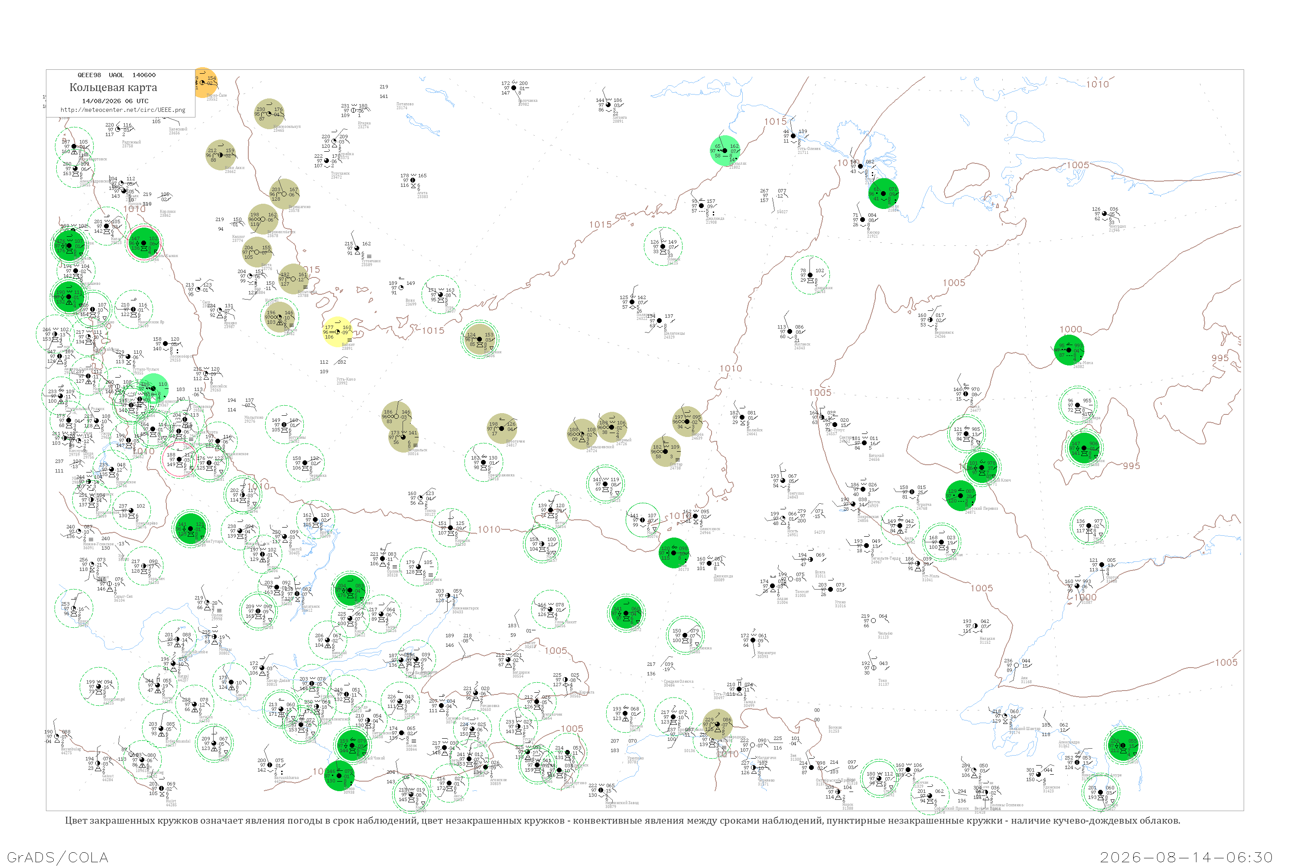Image resolution: width=1300 pixels, height=867 pixels.
Task: Select the Багдарин station plot
Action: click(x=507, y=660)
